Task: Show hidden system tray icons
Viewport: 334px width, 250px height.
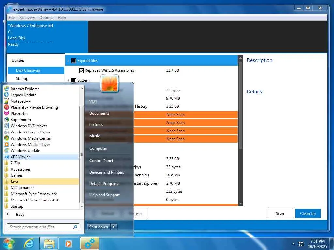Action: 293,244
